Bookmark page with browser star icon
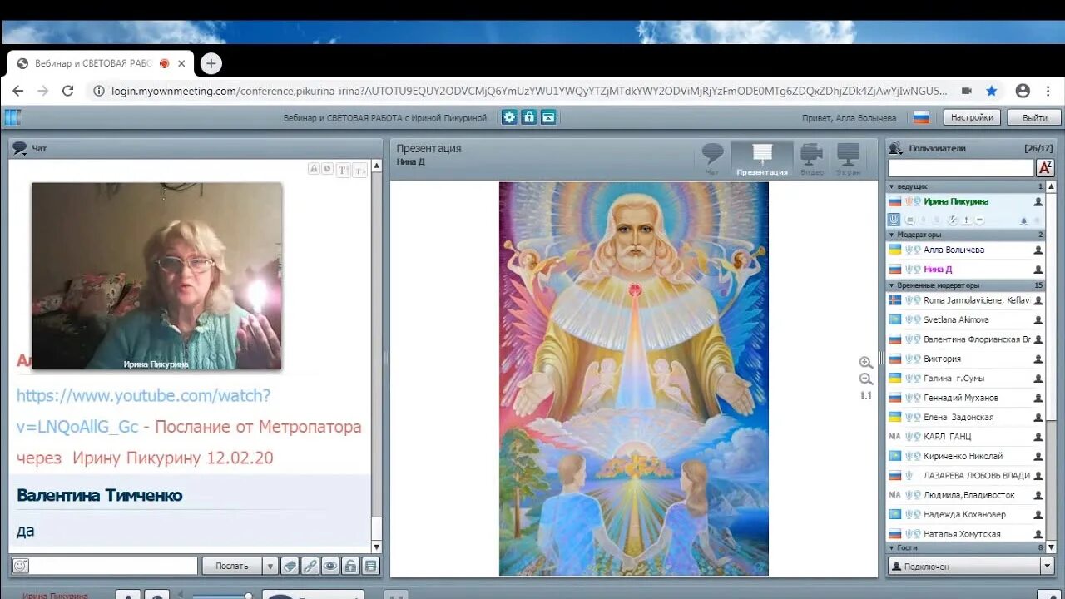The height and width of the screenshot is (599, 1065). click(992, 91)
